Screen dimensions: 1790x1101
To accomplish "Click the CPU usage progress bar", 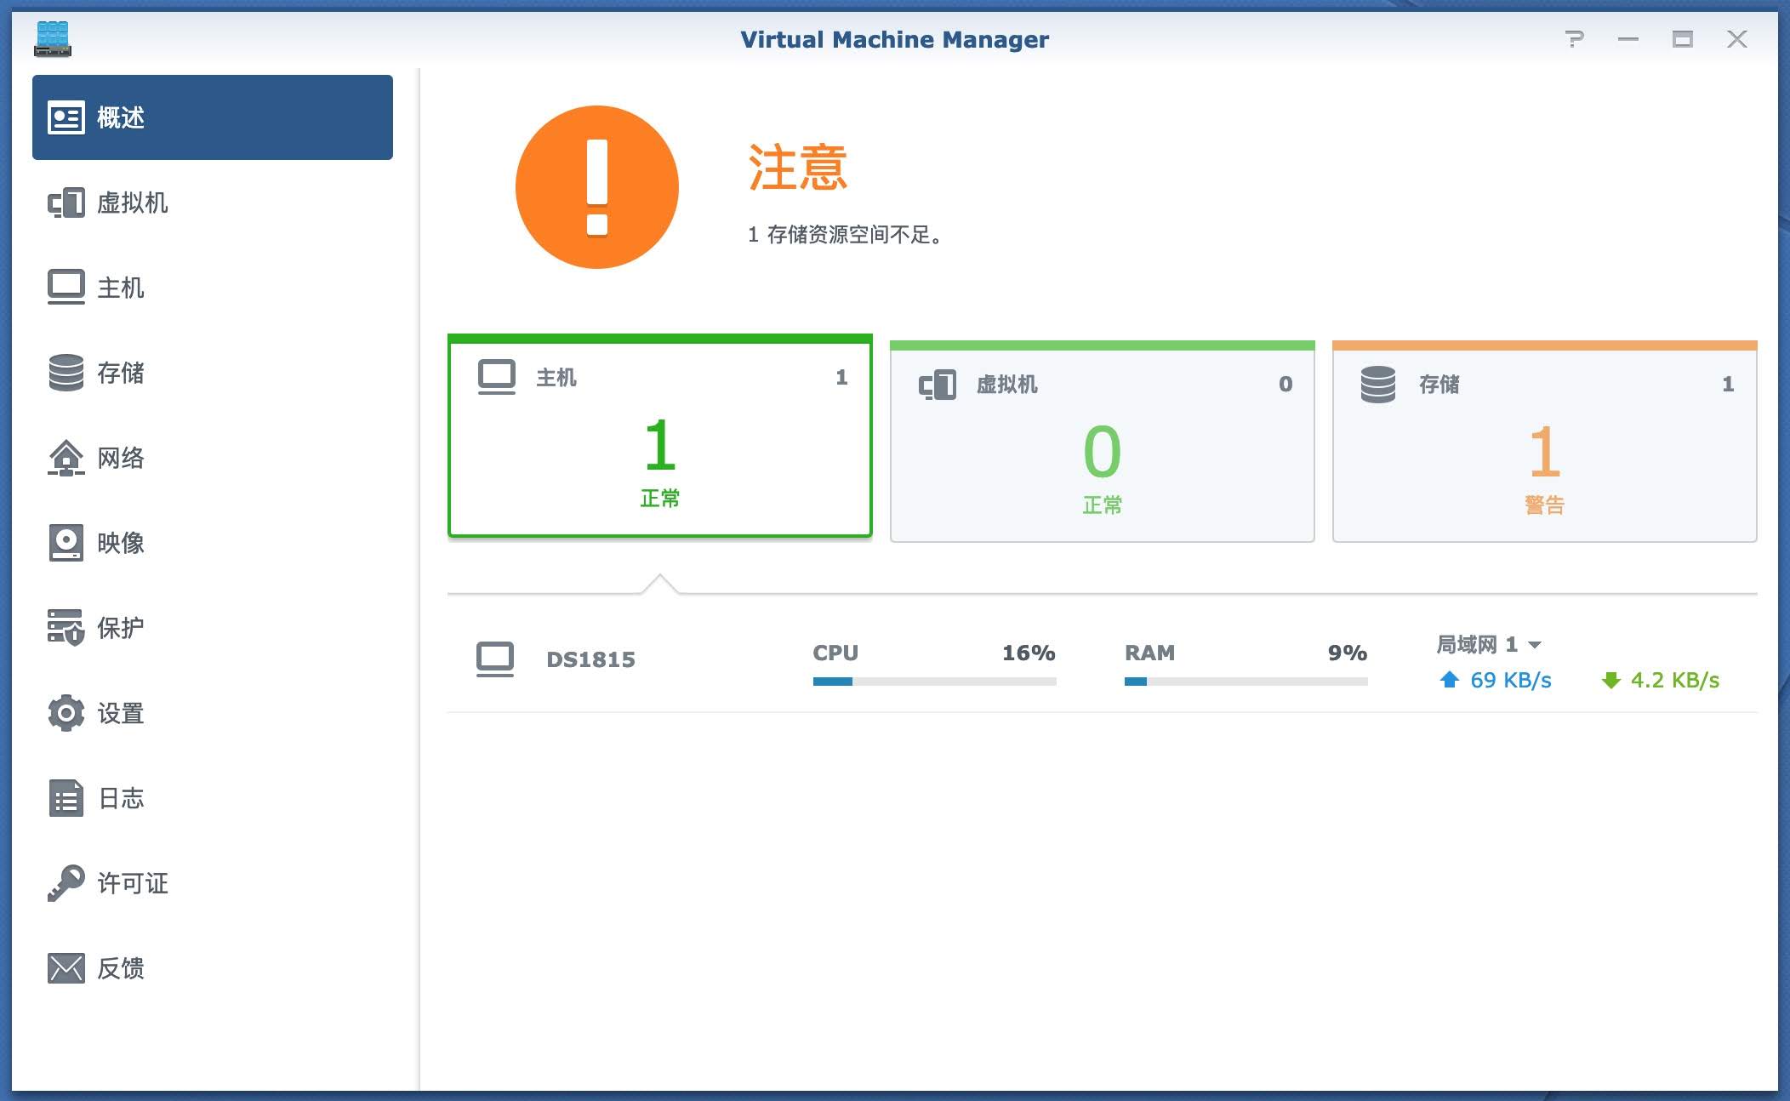I will 934,682.
